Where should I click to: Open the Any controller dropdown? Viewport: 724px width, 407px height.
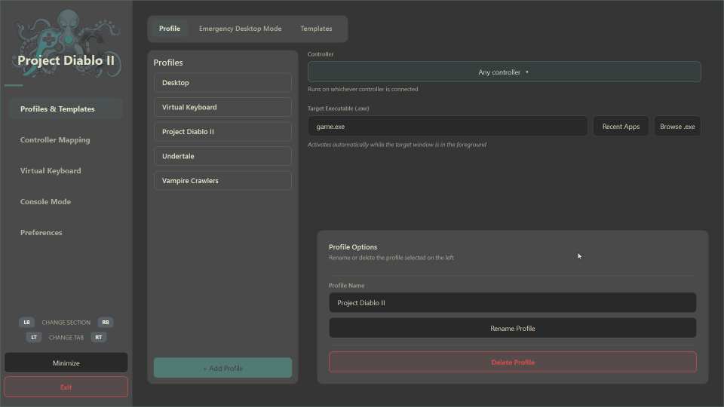coord(505,72)
